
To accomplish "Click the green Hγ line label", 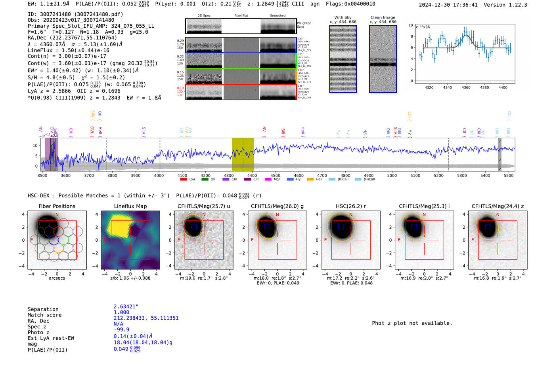I will [x=410, y=133].
